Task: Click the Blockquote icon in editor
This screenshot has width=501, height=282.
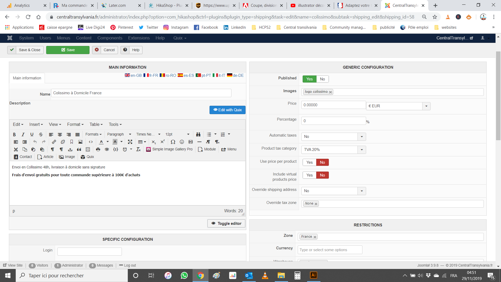Action: [x=79, y=149]
